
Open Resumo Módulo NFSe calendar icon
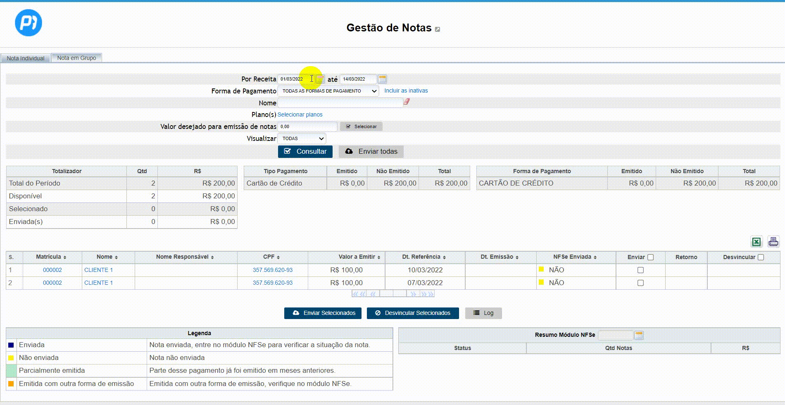(639, 335)
